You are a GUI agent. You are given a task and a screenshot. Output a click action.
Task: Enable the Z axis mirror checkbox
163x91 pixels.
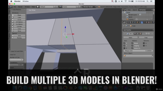point(125,48)
